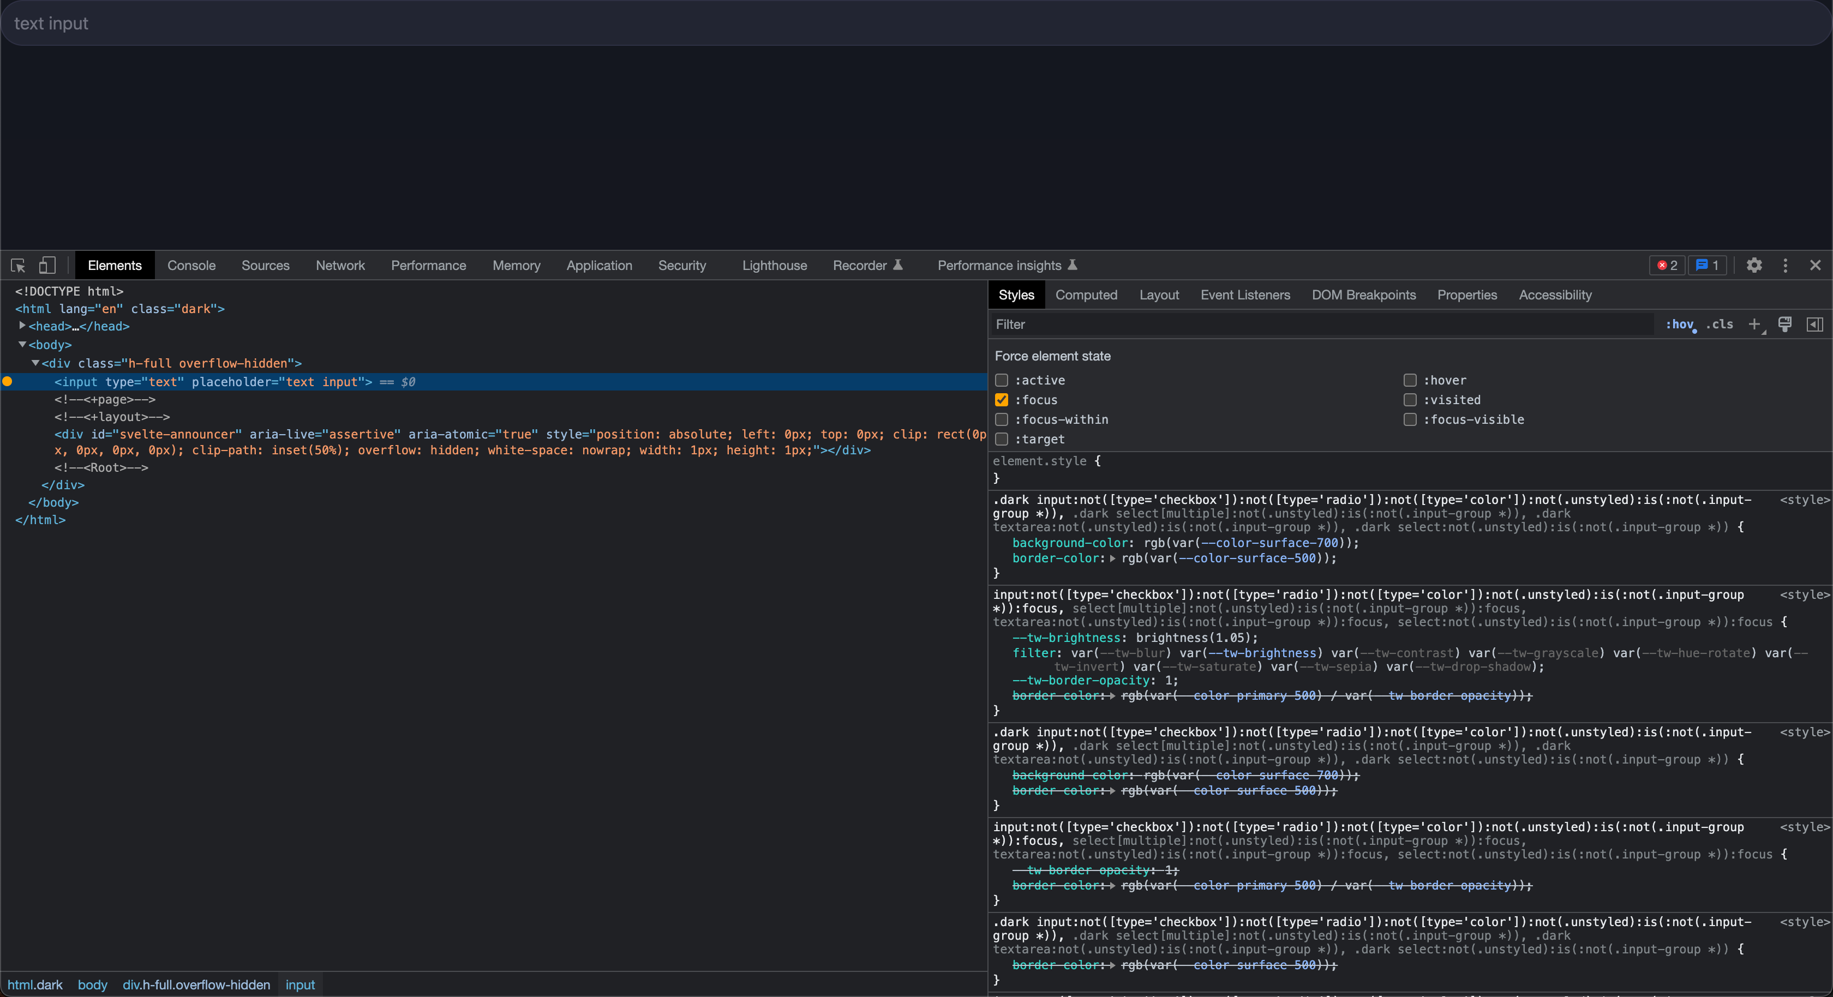Select html.dark in the breadcrumb bar

(x=35, y=985)
